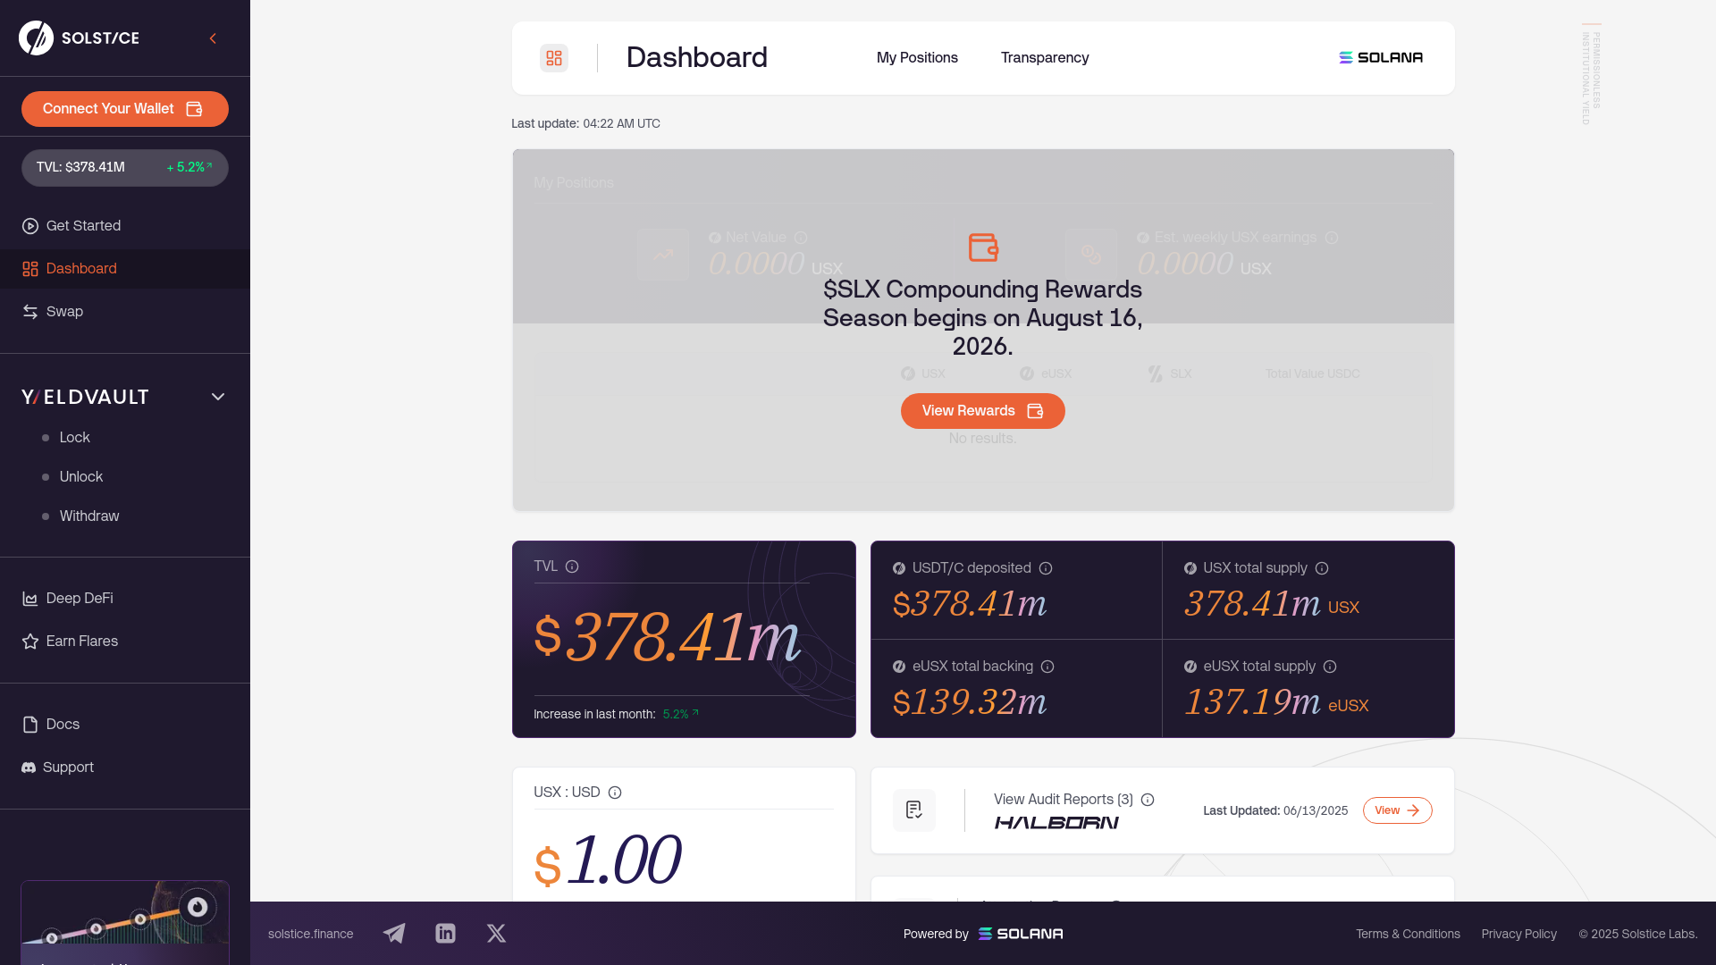Collapse the YieldVault section chevron
Image resolution: width=1716 pixels, height=965 pixels.
[218, 397]
